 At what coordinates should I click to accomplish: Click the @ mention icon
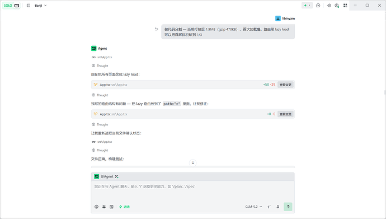click(x=96, y=207)
